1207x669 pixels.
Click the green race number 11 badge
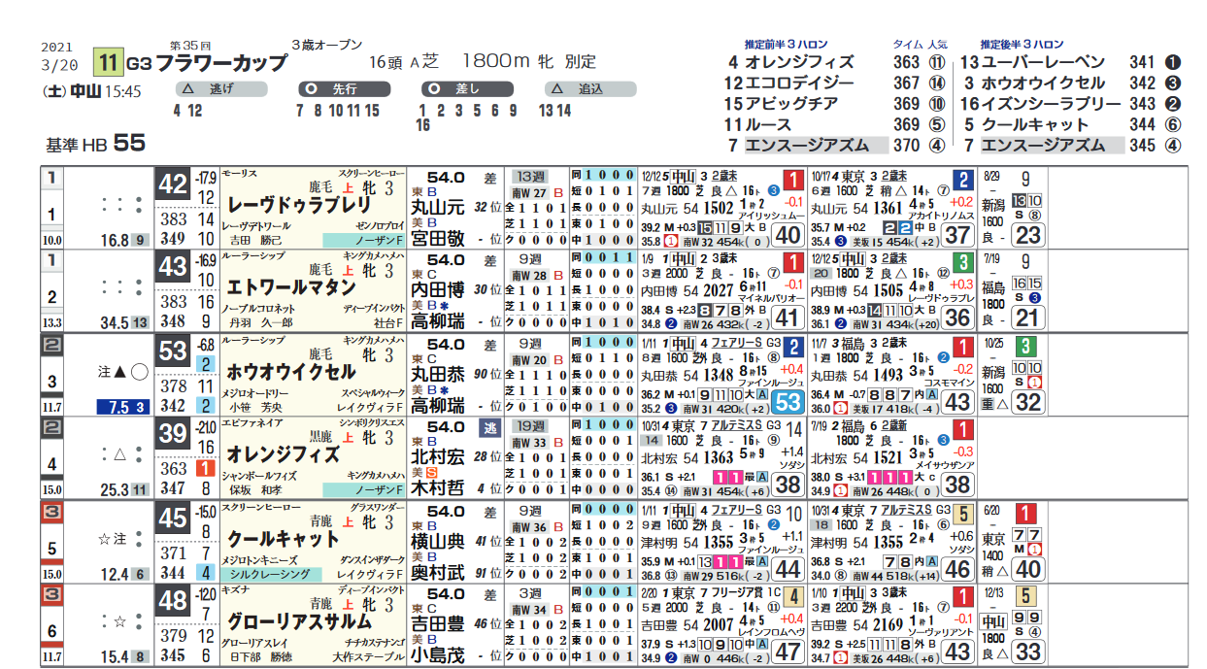click(108, 64)
